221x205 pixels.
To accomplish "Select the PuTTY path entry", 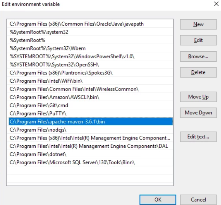I will pos(90,113).
